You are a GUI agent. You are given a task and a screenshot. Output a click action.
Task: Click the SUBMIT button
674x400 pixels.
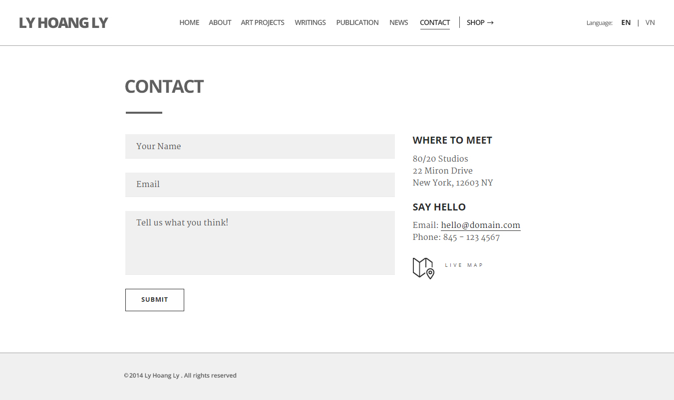[x=155, y=300]
